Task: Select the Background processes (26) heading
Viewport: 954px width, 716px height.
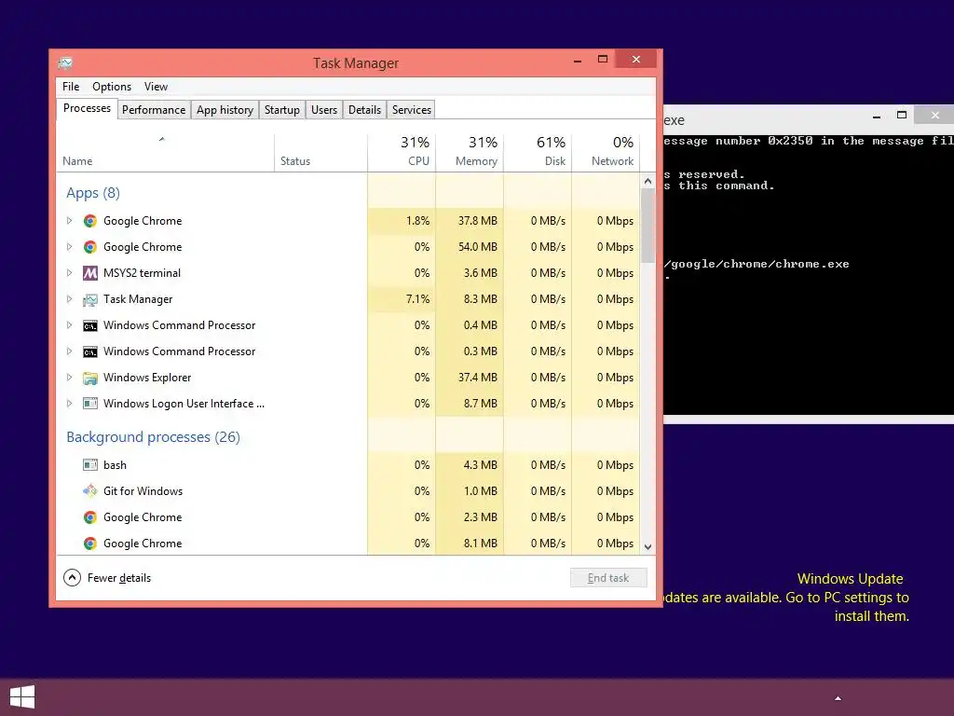Action: coord(154,437)
